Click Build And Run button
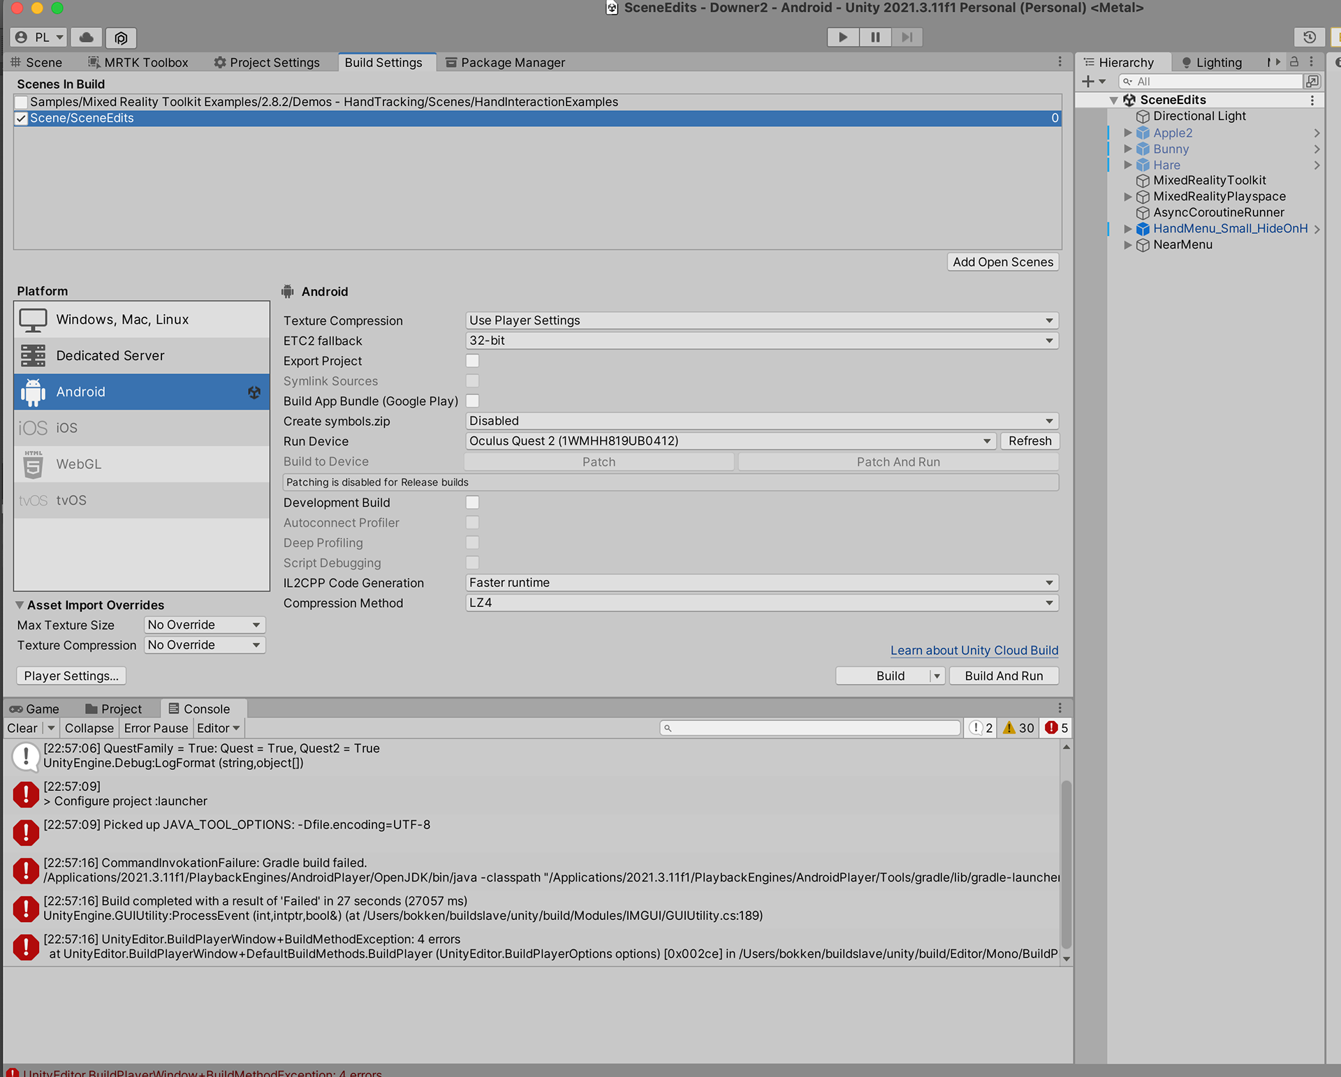Image resolution: width=1341 pixels, height=1077 pixels. (1004, 676)
